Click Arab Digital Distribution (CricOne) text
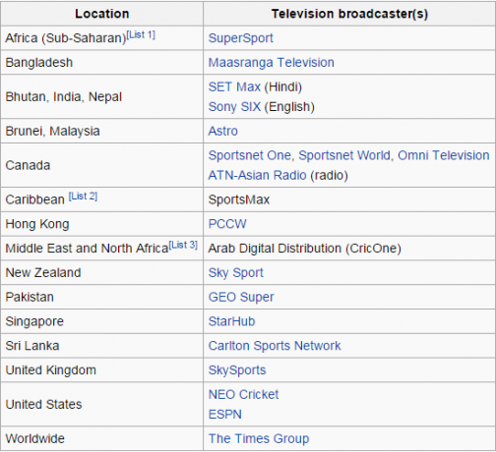 point(304,249)
